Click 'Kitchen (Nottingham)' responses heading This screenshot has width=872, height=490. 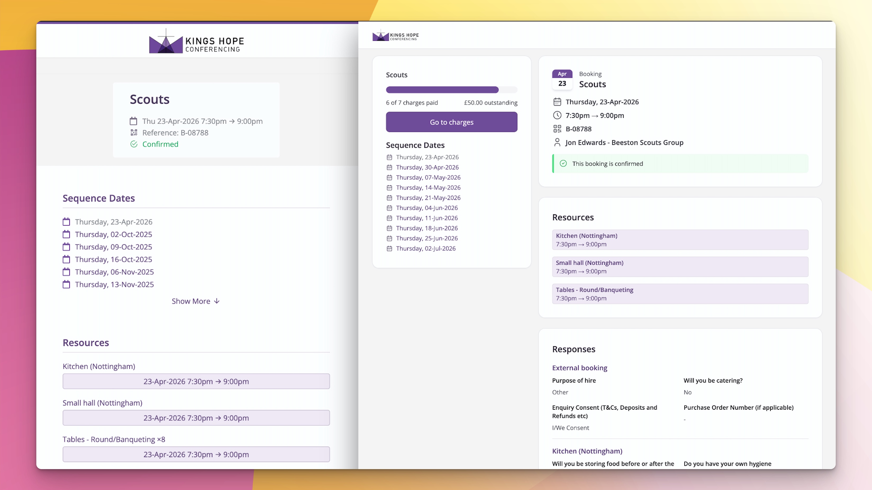(x=587, y=451)
